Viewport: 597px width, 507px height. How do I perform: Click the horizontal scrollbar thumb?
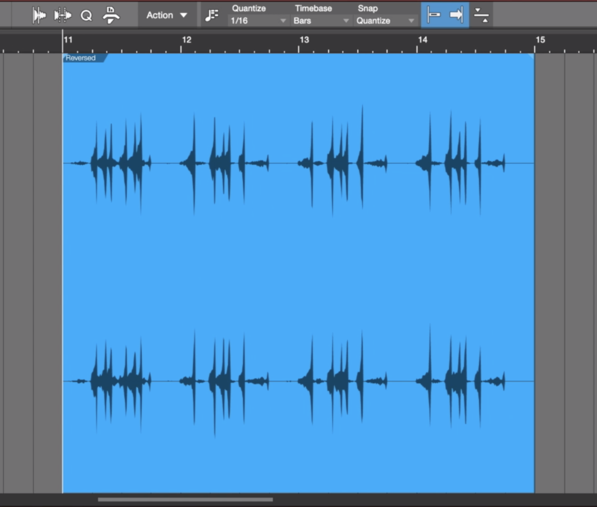185,500
